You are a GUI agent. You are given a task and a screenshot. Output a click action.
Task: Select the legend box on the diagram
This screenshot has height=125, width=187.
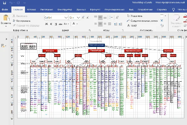29,46
